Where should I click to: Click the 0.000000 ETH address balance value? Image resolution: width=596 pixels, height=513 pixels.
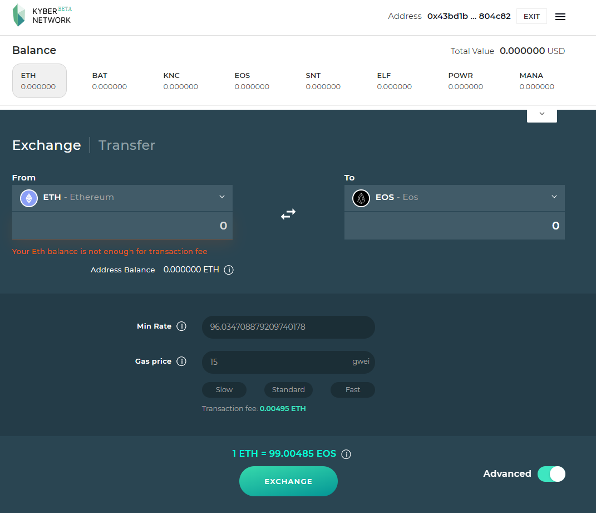(191, 270)
